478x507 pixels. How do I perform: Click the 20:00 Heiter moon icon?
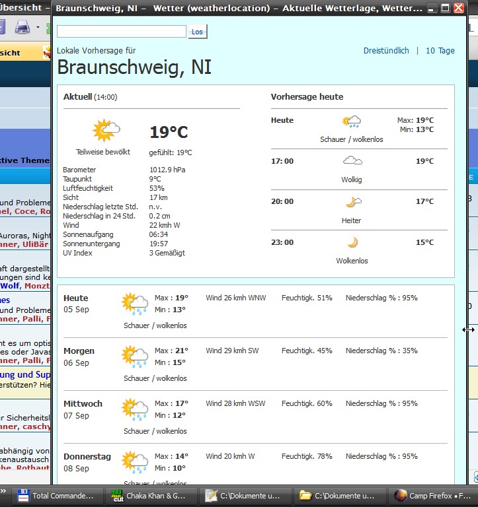pos(353,202)
